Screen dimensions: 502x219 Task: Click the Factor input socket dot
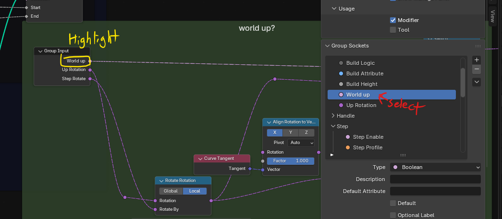pyautogui.click(x=263, y=161)
